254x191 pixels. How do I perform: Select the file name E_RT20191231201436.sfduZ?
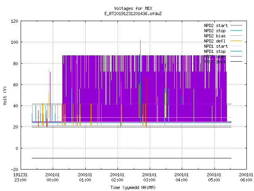click(x=133, y=14)
